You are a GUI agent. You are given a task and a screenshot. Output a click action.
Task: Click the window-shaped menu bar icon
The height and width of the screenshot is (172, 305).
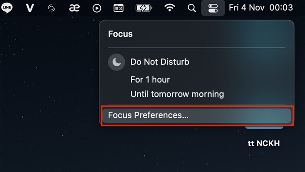tap(119, 8)
